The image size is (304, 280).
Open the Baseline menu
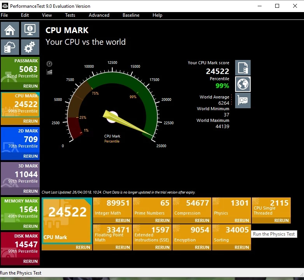coord(131,15)
